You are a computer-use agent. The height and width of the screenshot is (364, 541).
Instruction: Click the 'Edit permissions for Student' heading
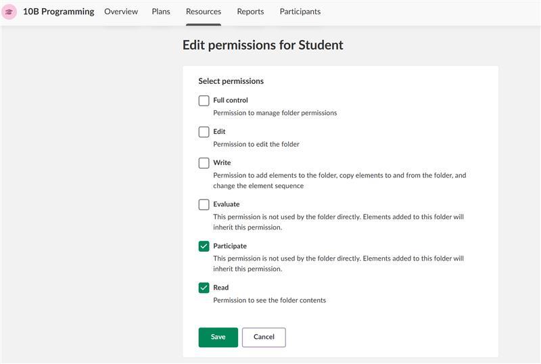263,45
